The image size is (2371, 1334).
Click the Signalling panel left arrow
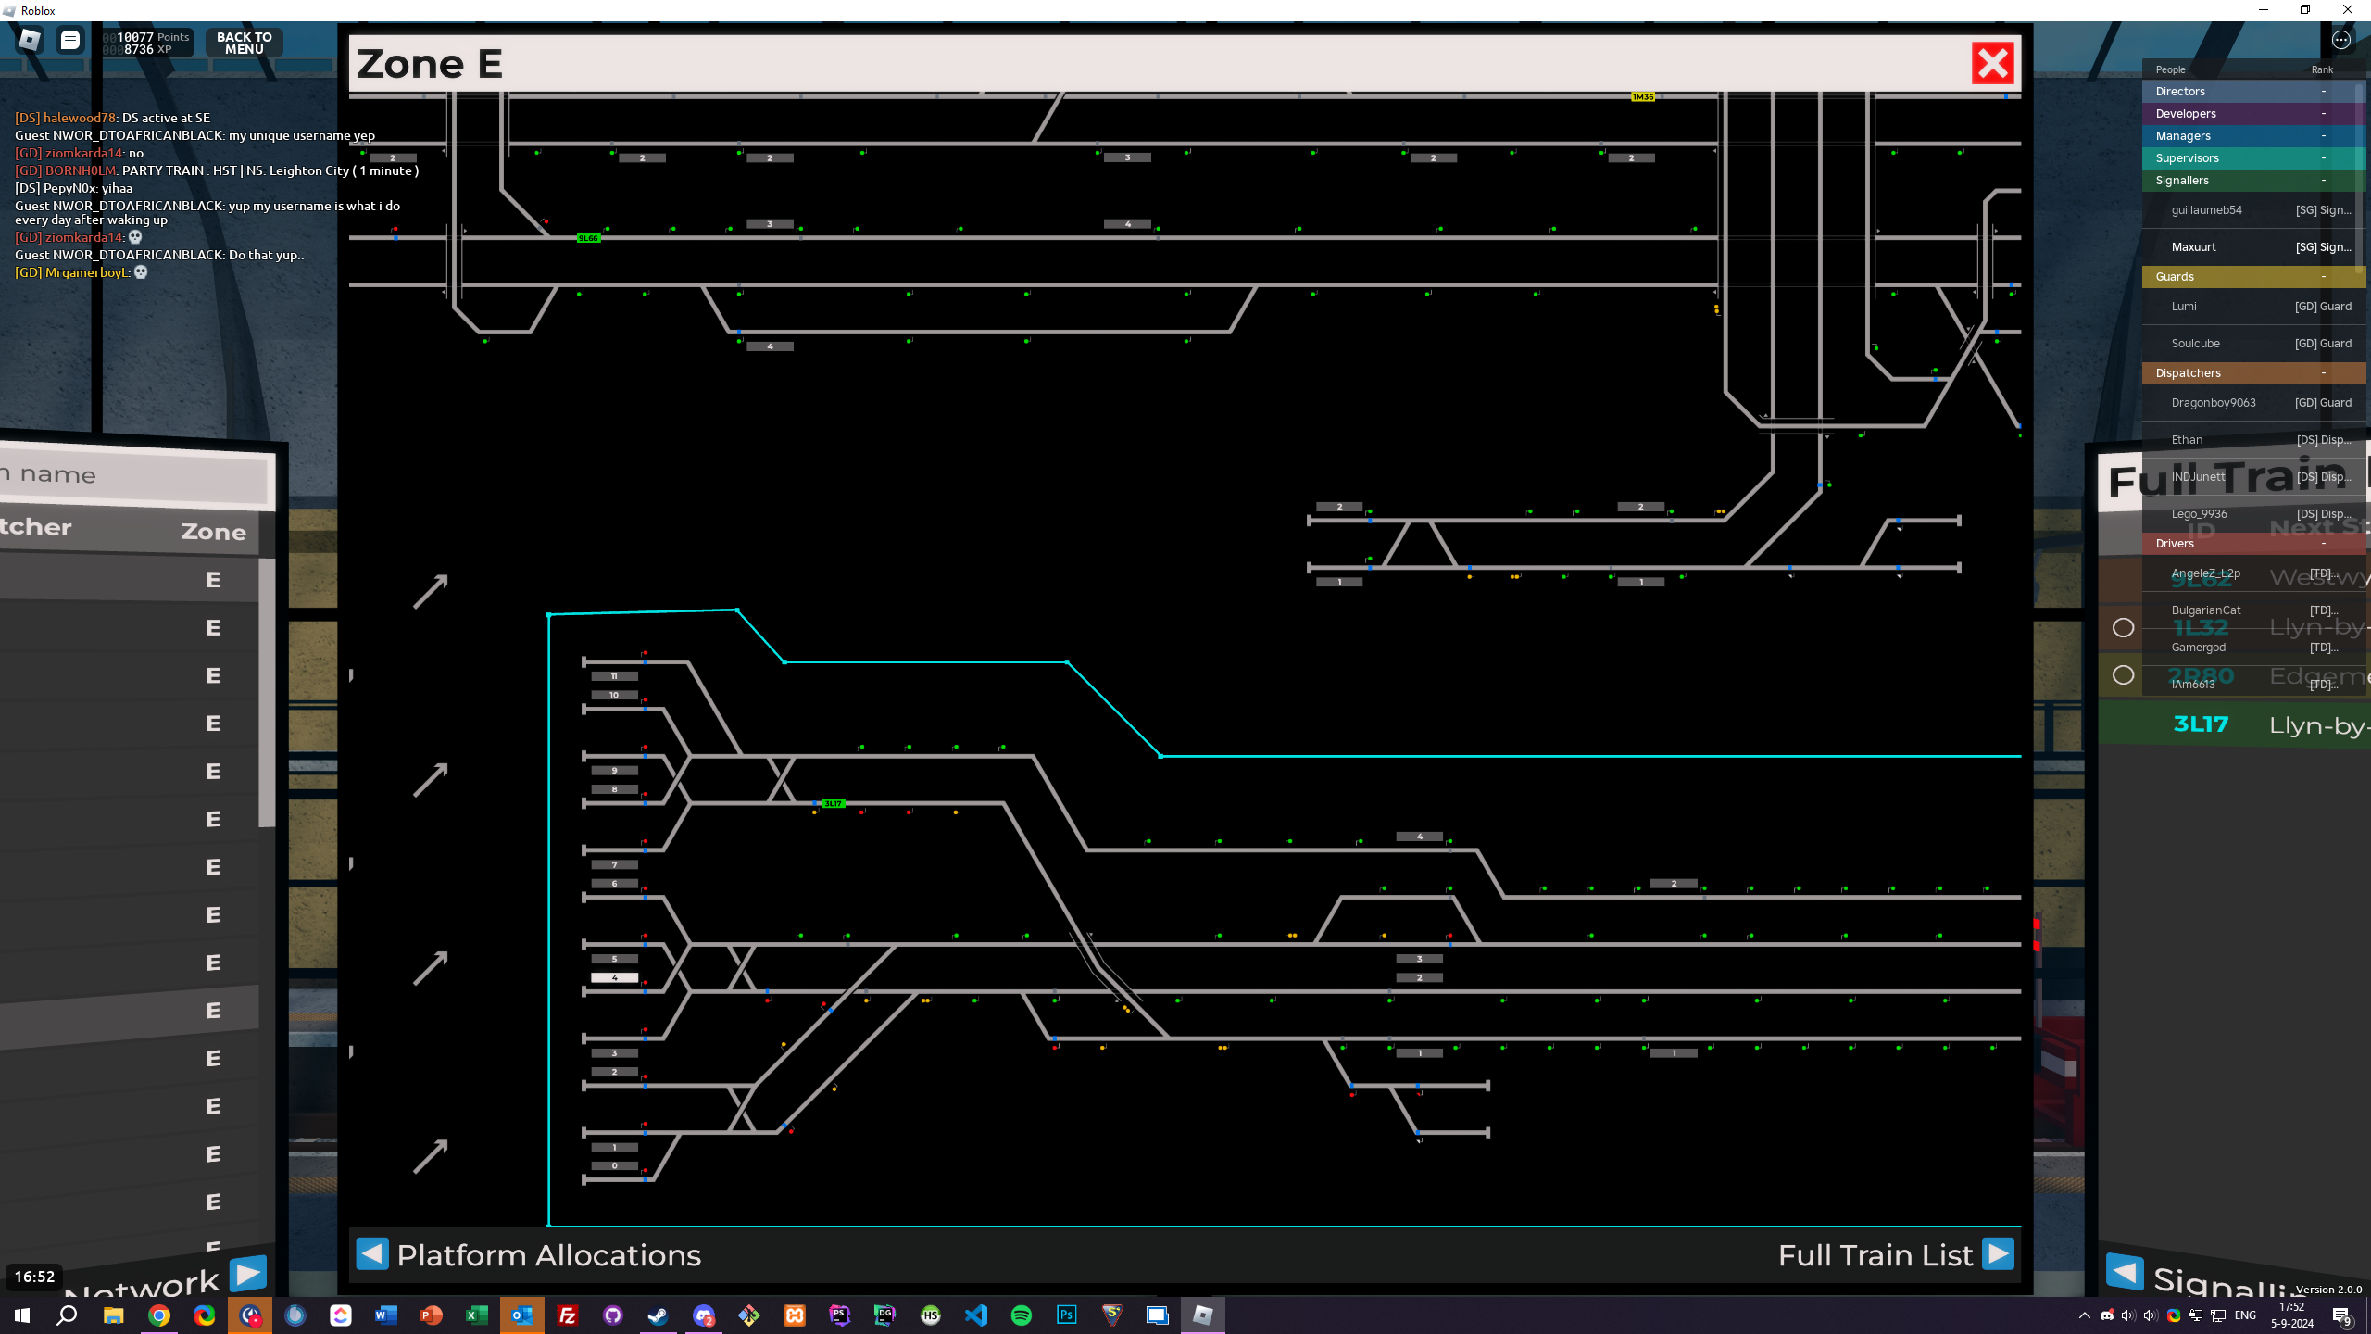[x=2125, y=1272]
